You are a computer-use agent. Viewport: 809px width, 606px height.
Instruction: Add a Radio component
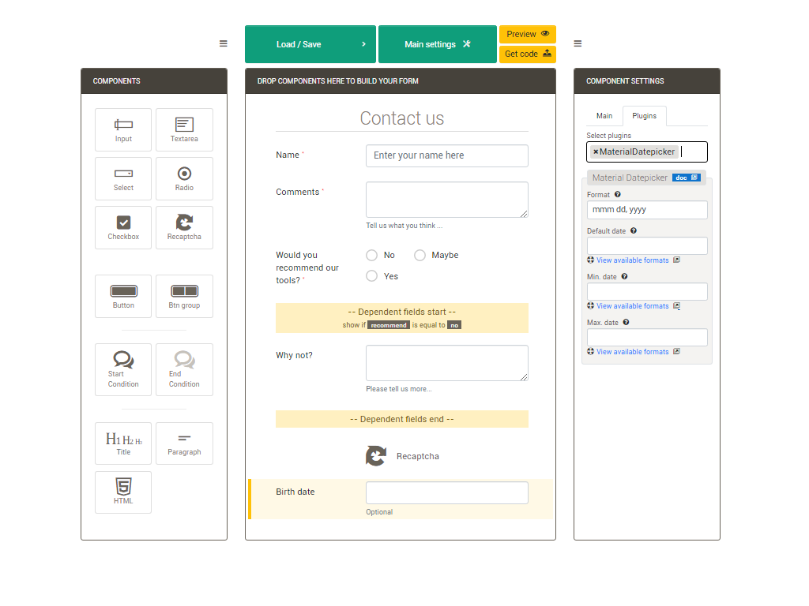coord(184,178)
